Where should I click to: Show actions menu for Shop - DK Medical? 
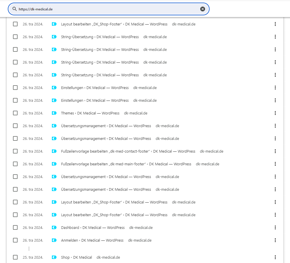pos(275,257)
